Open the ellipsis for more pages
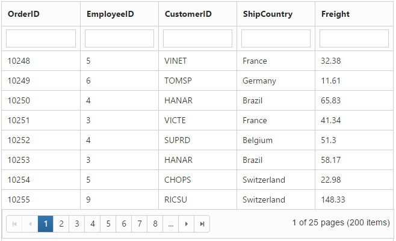 point(171,224)
